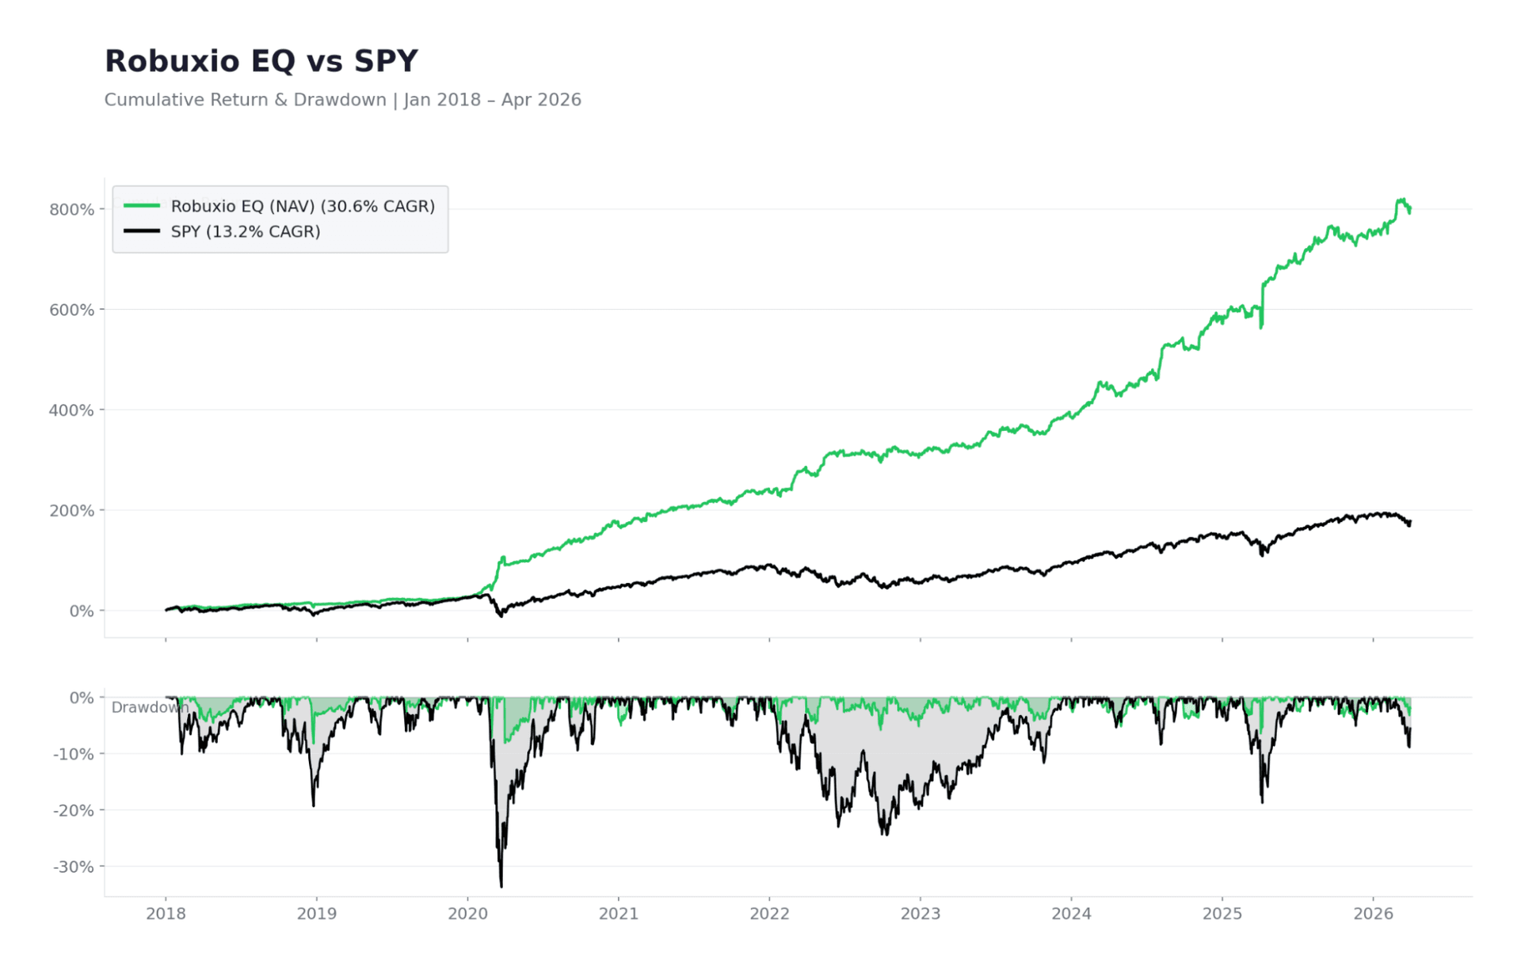The width and height of the screenshot is (1521, 971).
Task: Click the 2025 x-axis year label
Action: point(1222,914)
